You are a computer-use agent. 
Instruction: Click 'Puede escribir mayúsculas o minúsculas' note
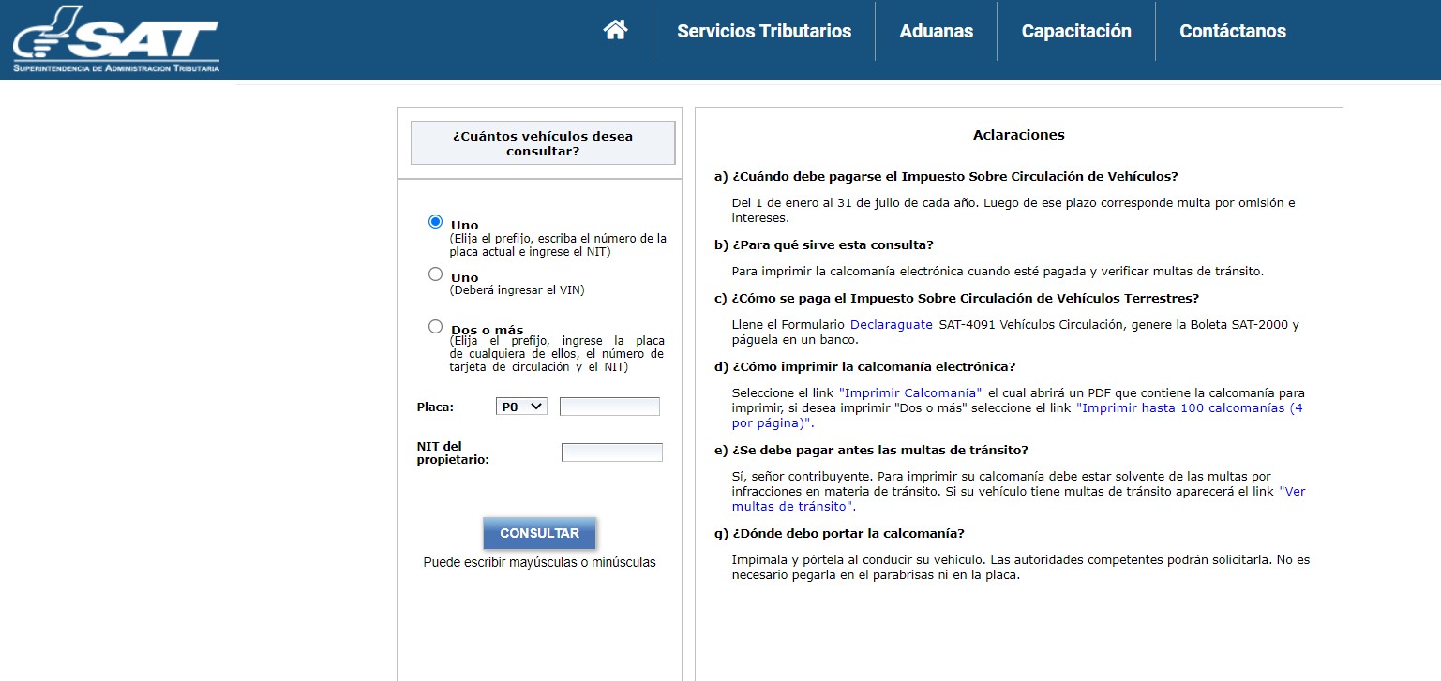click(539, 563)
